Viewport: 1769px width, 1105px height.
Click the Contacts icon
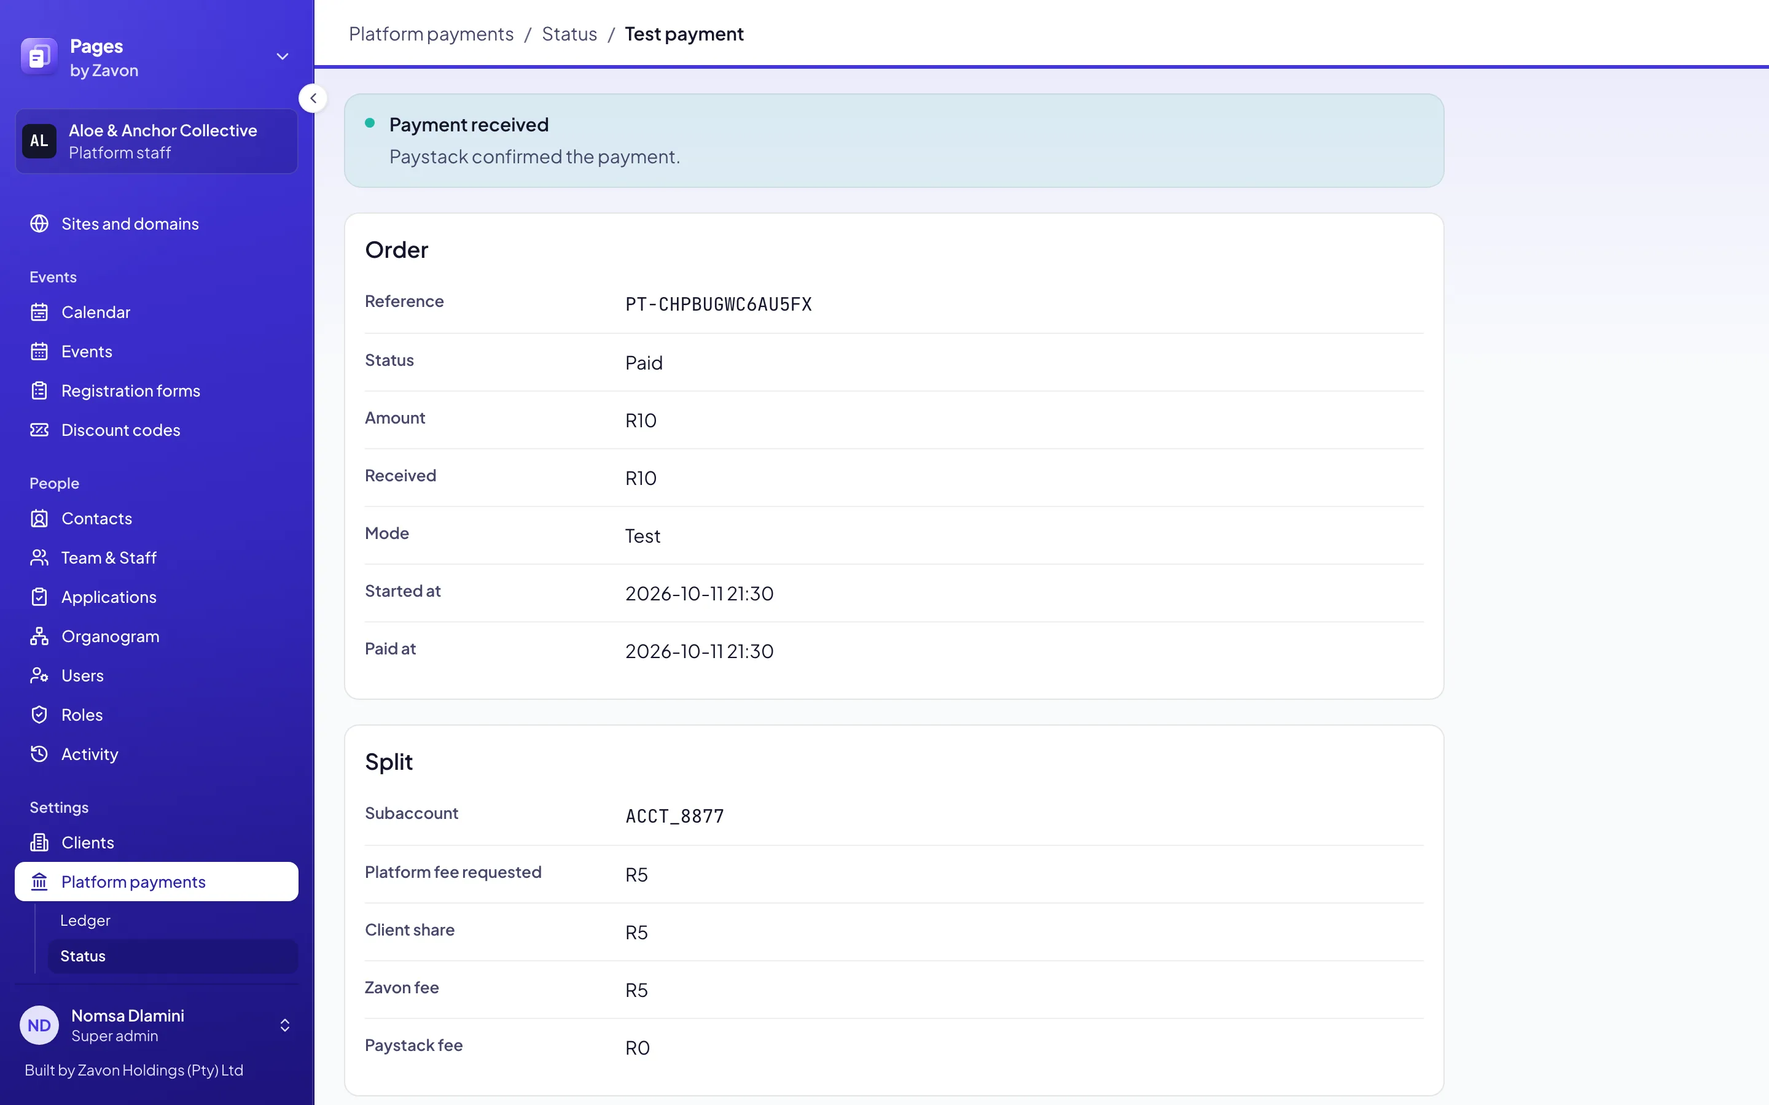pyautogui.click(x=39, y=518)
